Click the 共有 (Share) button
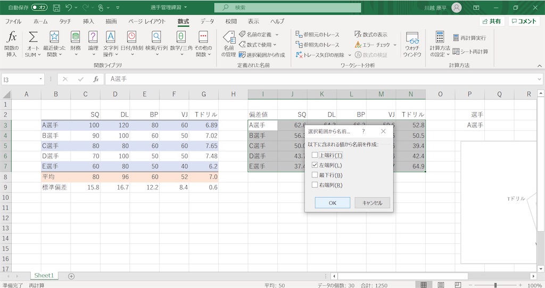 coord(492,21)
